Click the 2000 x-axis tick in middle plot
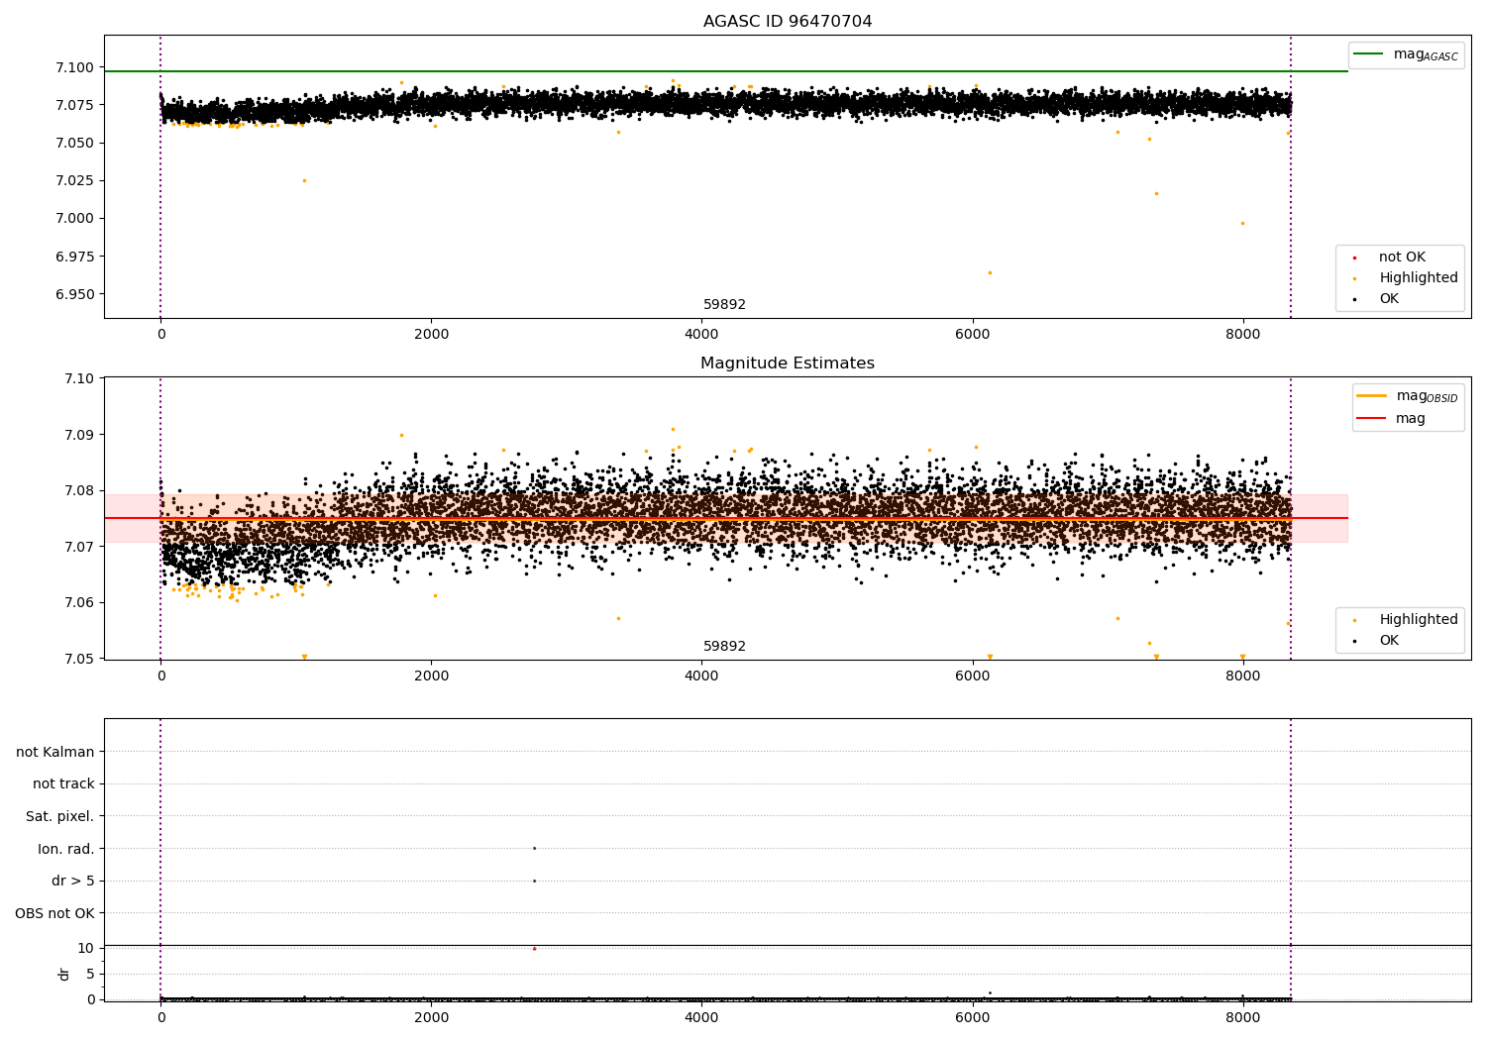 pyautogui.click(x=431, y=676)
